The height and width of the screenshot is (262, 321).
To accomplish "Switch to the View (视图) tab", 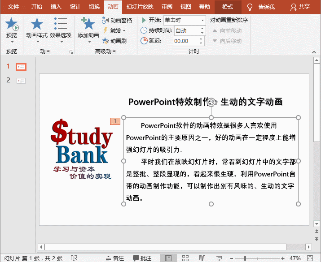I will tap(186, 7).
